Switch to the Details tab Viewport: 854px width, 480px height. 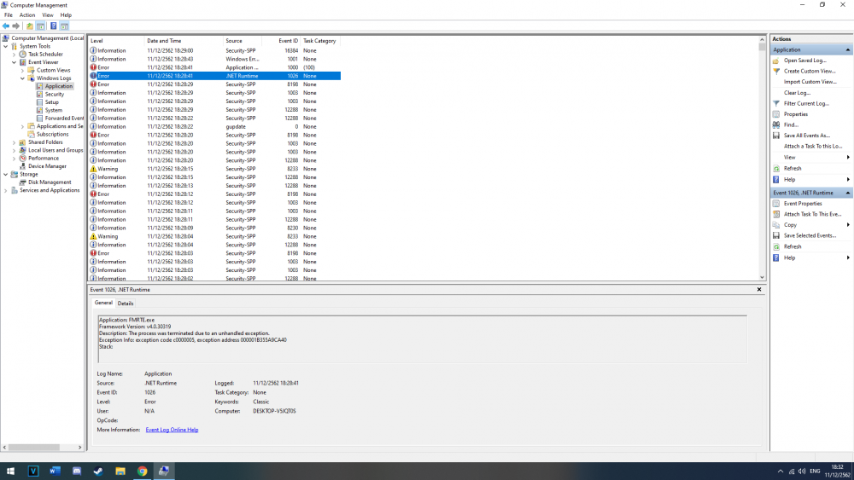126,304
